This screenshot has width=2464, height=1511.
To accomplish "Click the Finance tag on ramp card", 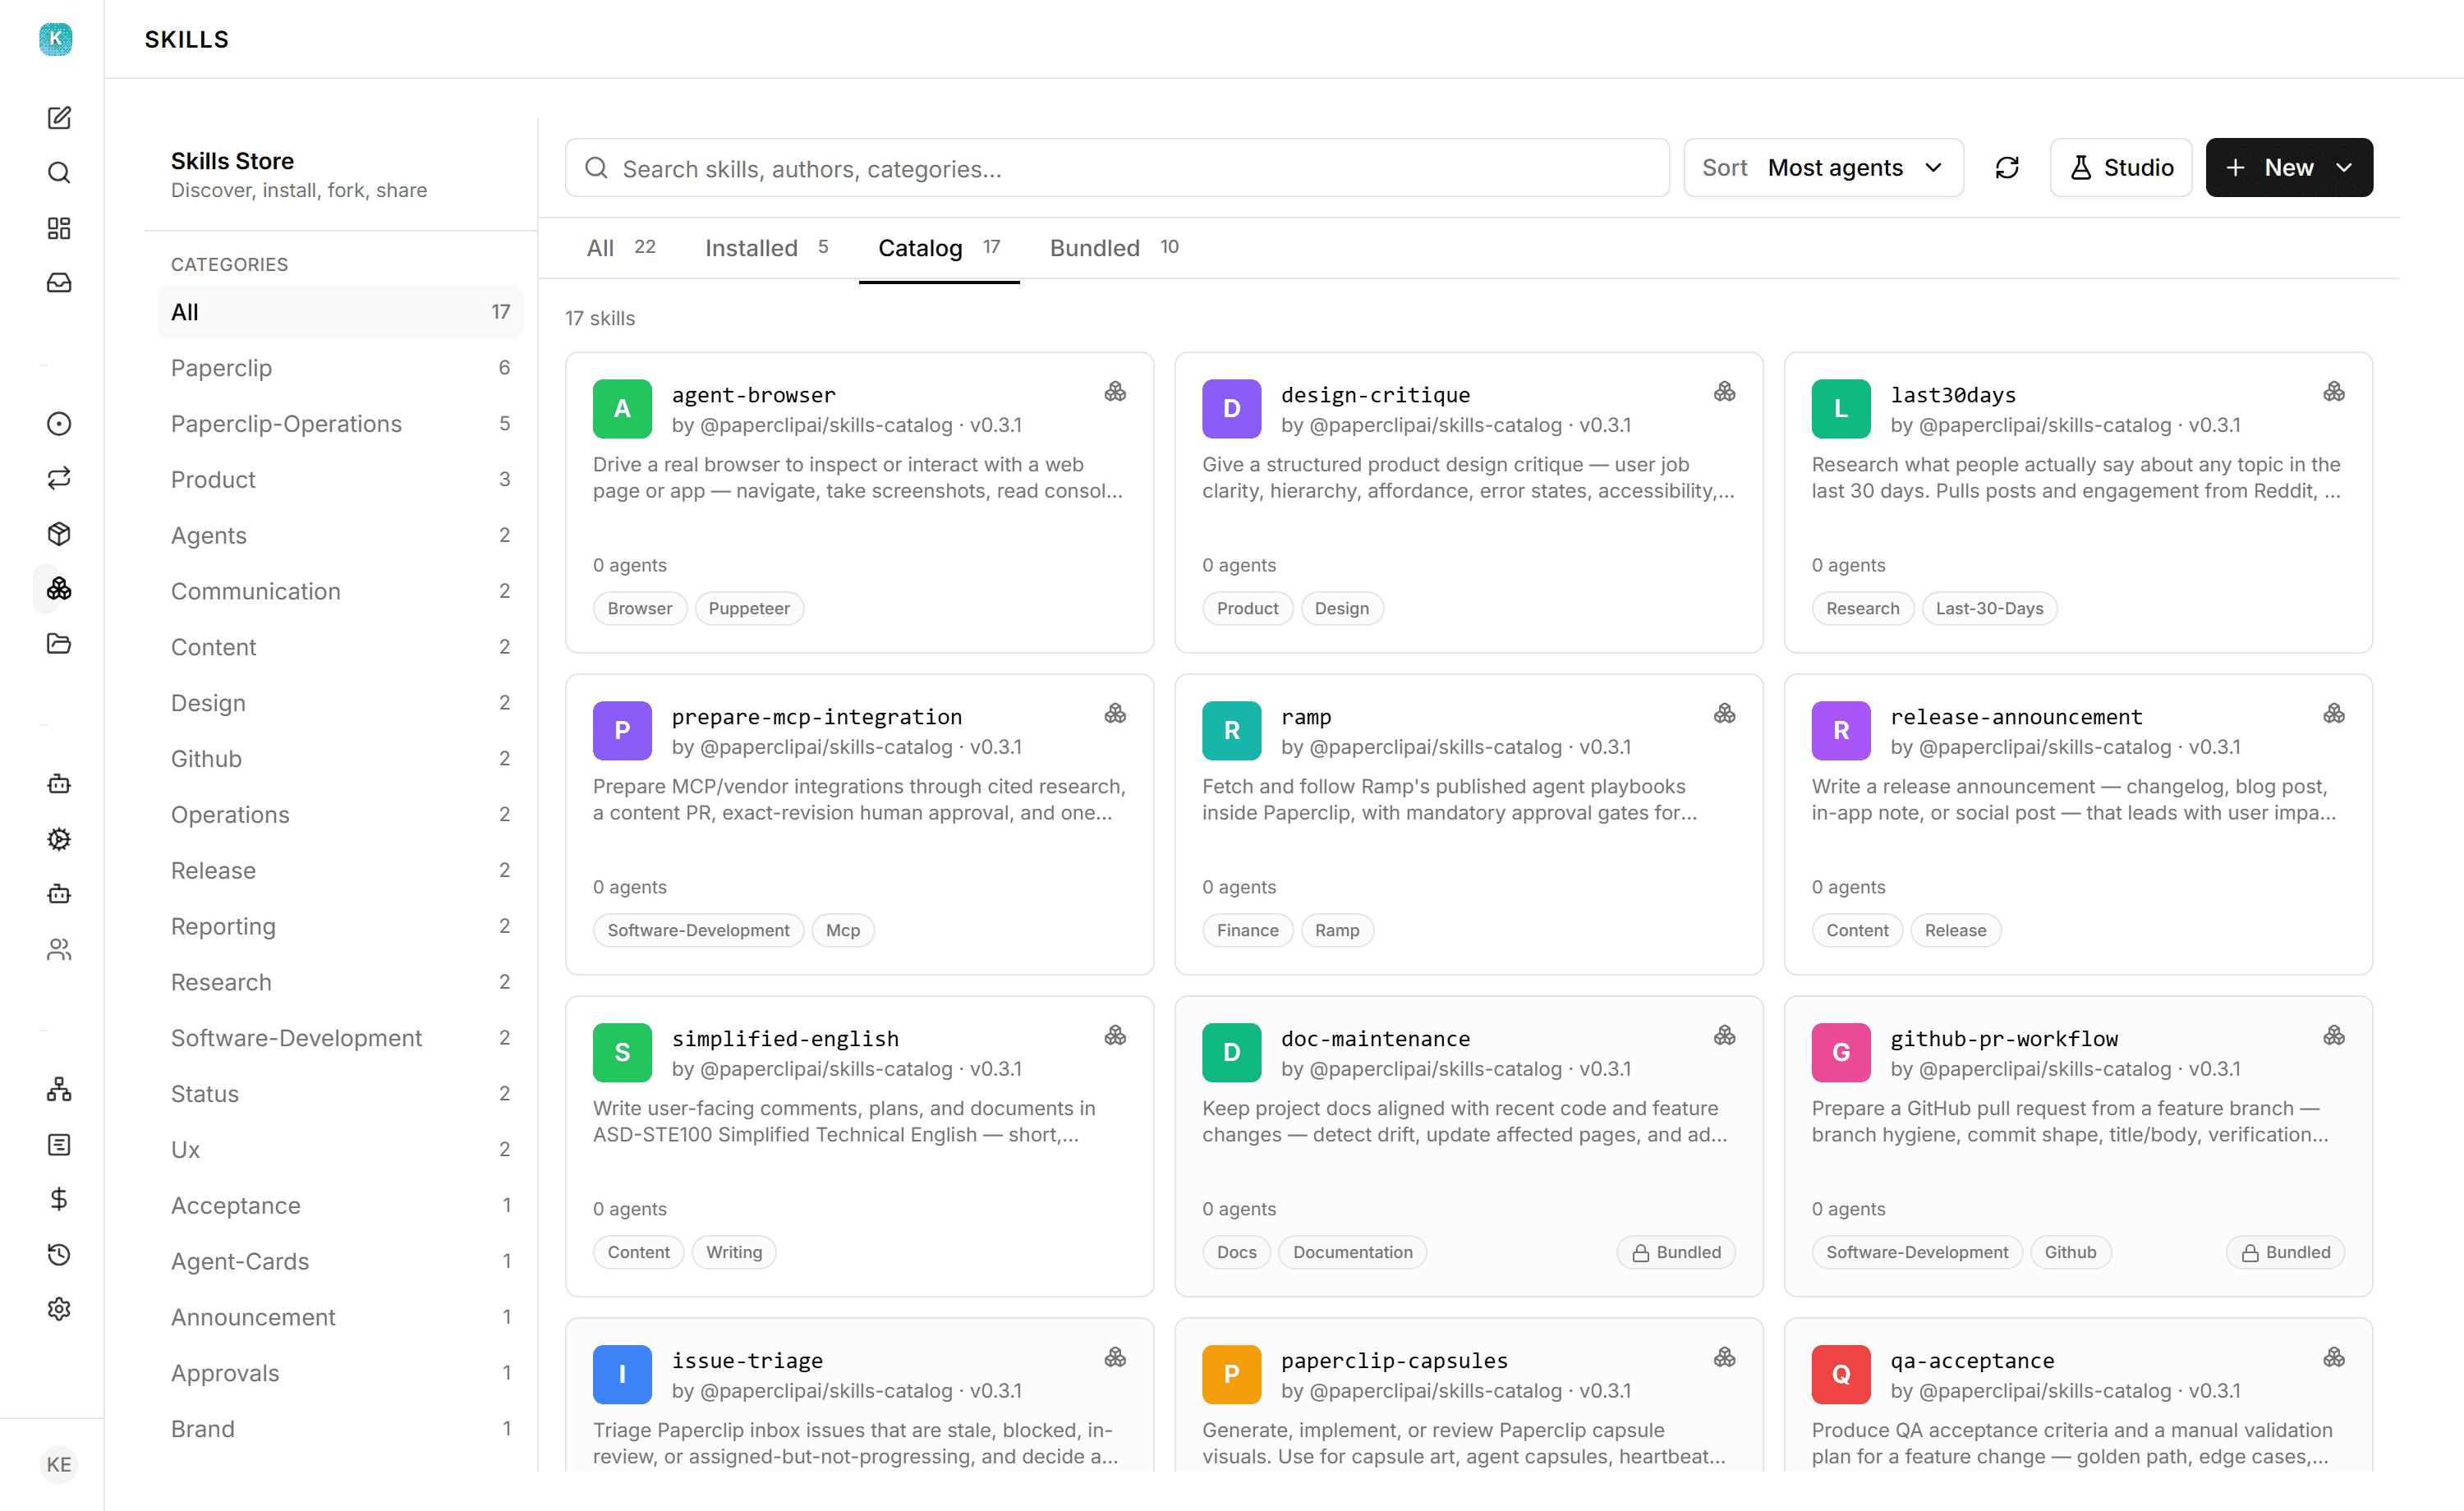I will tap(1247, 930).
